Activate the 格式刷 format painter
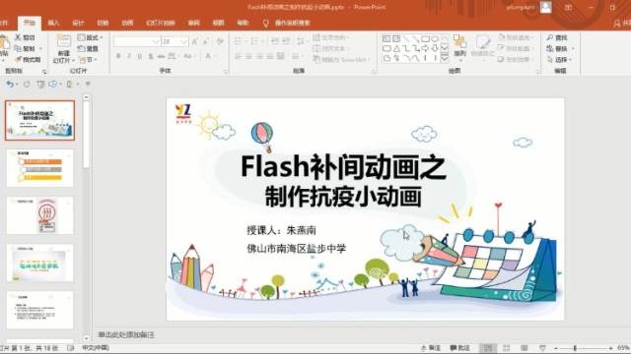Screen dimensions: 631x354 18,59
